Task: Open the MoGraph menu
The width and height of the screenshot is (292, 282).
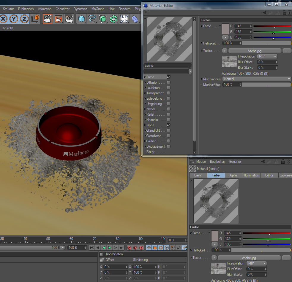Action: point(98,9)
